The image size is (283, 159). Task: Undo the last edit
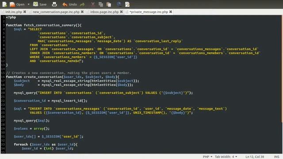[x=70, y=4]
